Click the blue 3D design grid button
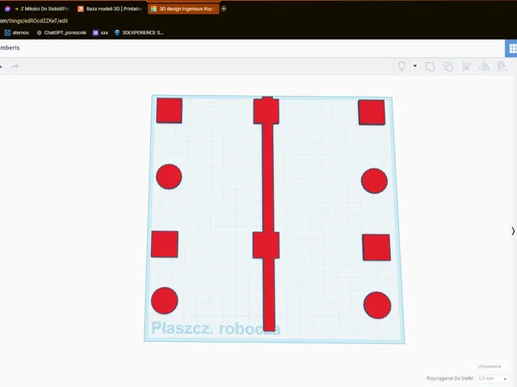The image size is (517, 387). pos(511,48)
